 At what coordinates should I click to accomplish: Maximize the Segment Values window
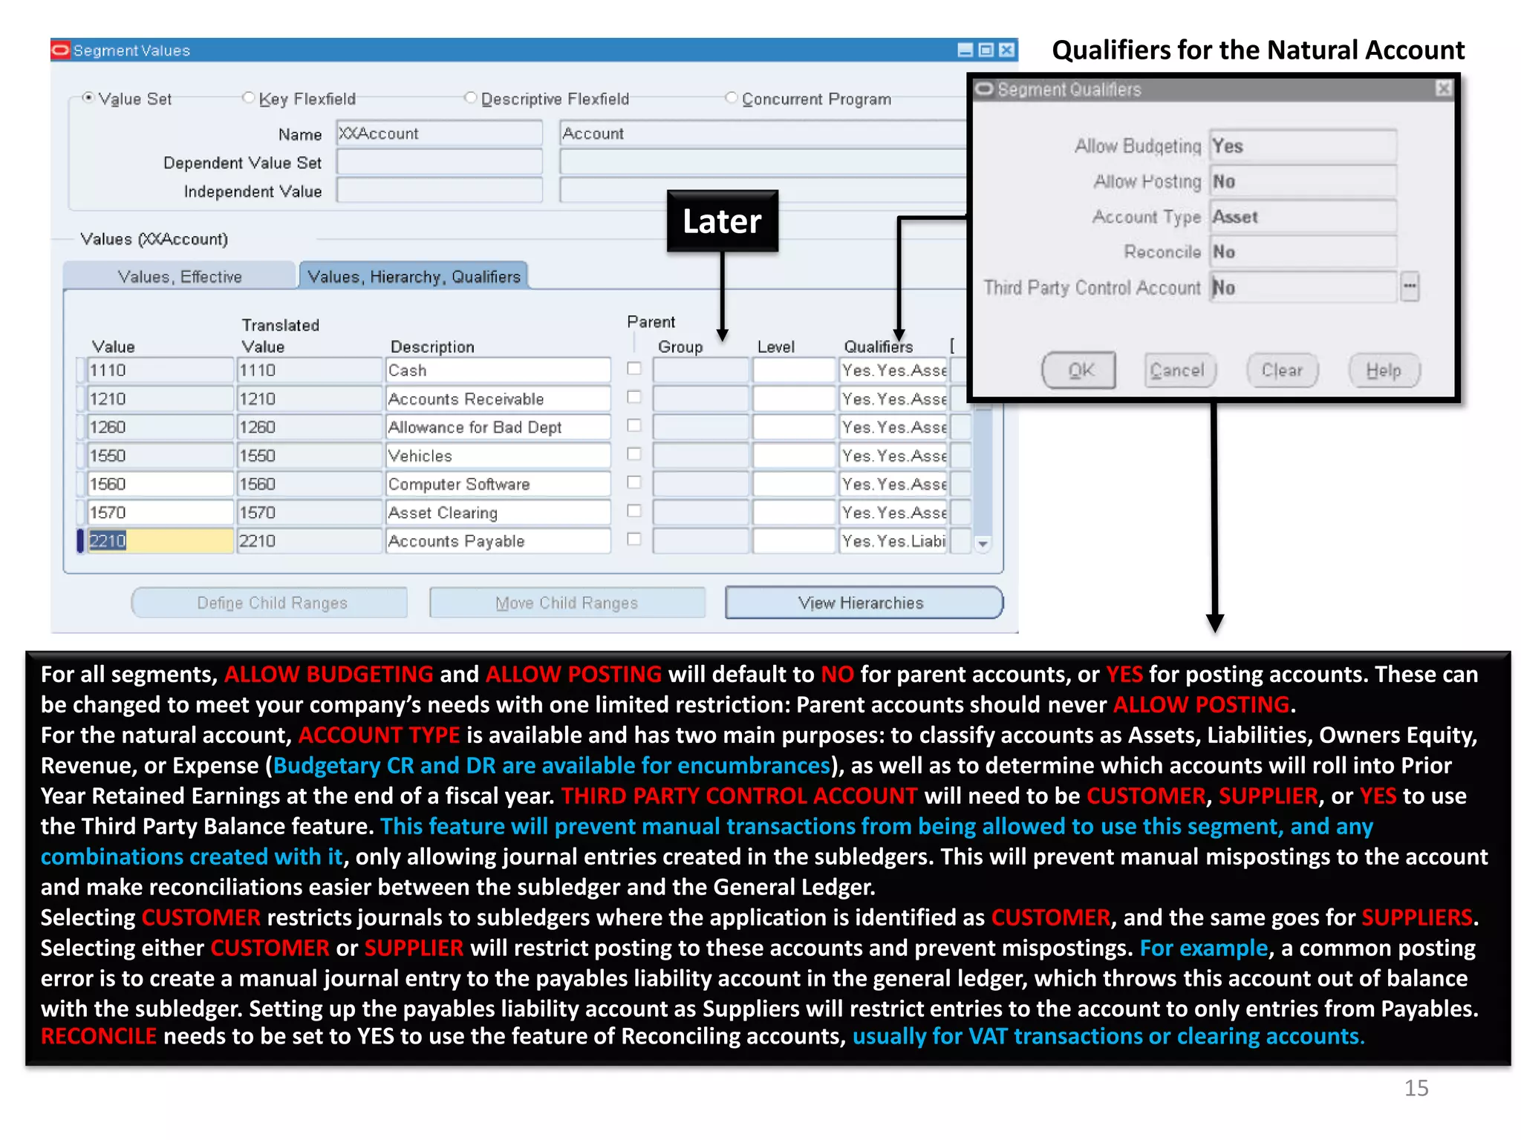click(x=986, y=50)
